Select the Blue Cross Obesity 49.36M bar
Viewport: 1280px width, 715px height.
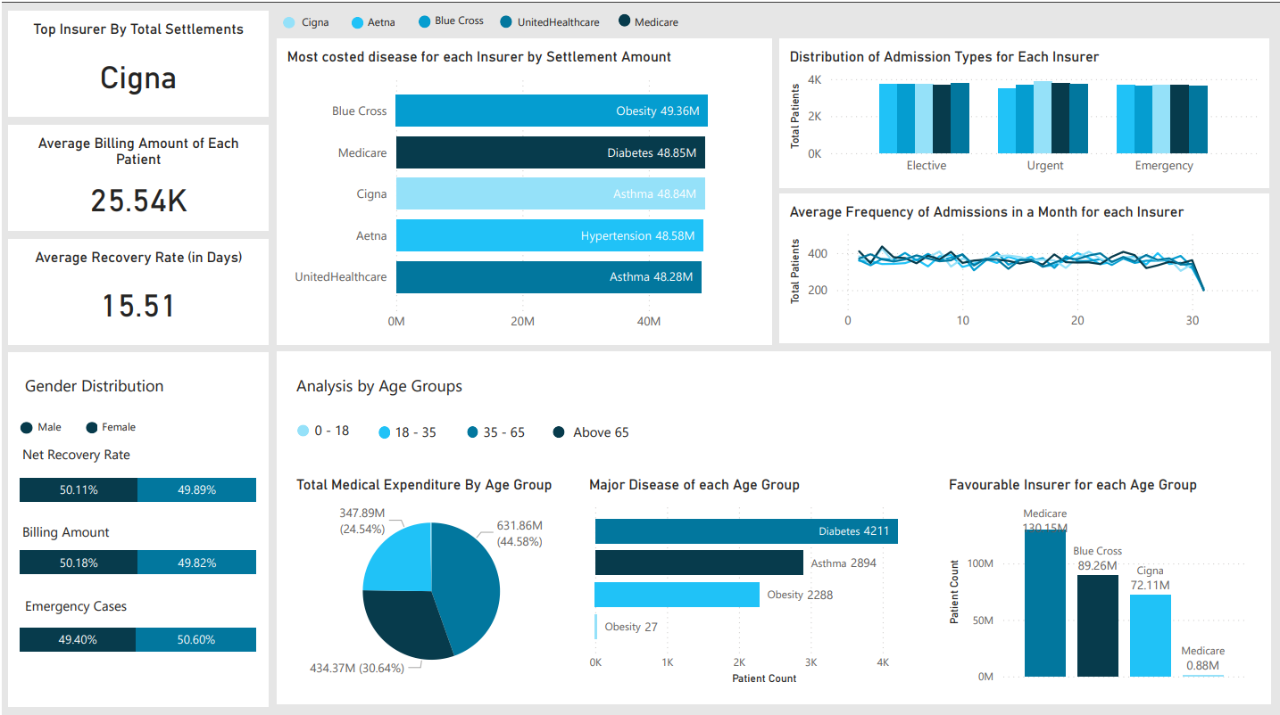[552, 111]
